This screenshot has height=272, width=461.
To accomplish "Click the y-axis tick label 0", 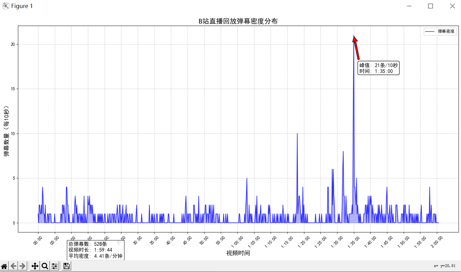I will click(14, 223).
